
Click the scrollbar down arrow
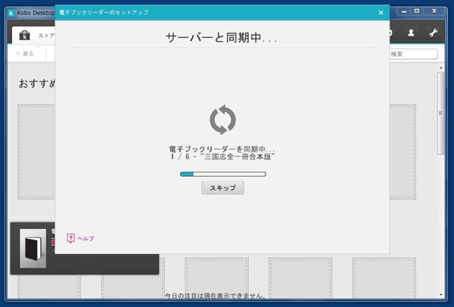pos(440,295)
